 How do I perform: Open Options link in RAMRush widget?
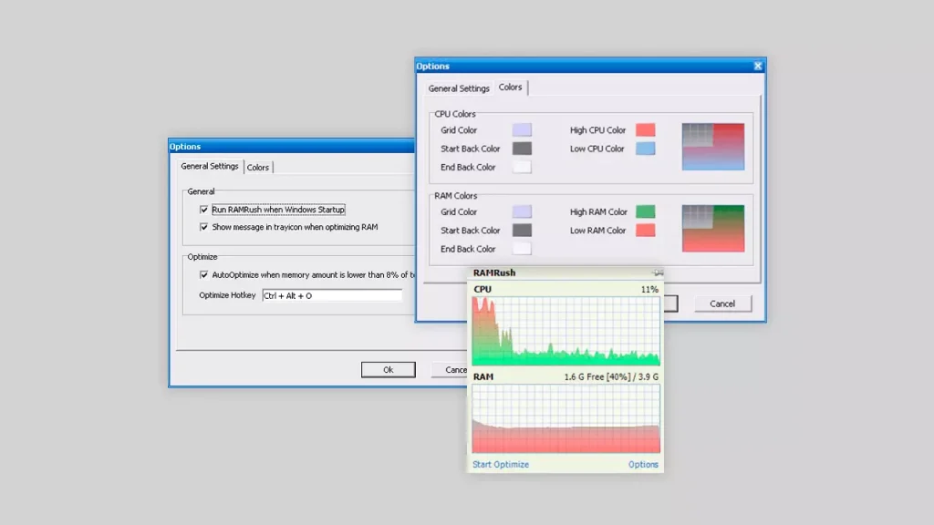643,464
